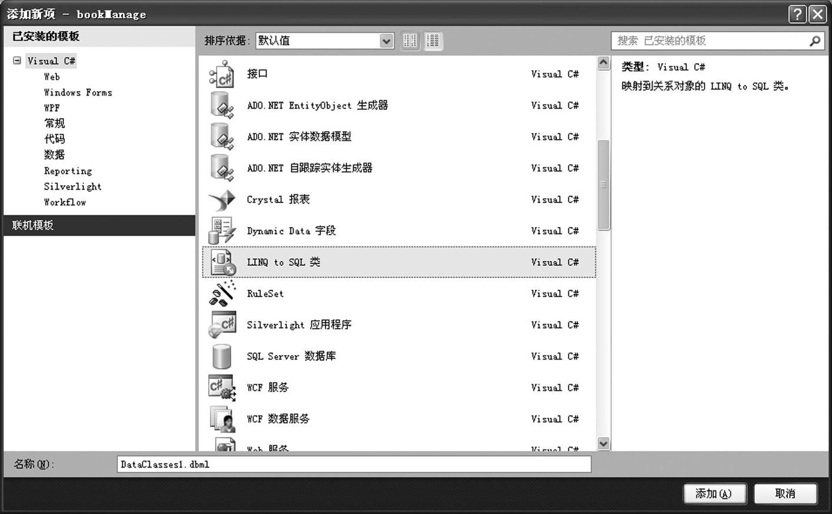This screenshot has height=514, width=832.
Task: Select the WPF template category
Action: click(x=52, y=108)
